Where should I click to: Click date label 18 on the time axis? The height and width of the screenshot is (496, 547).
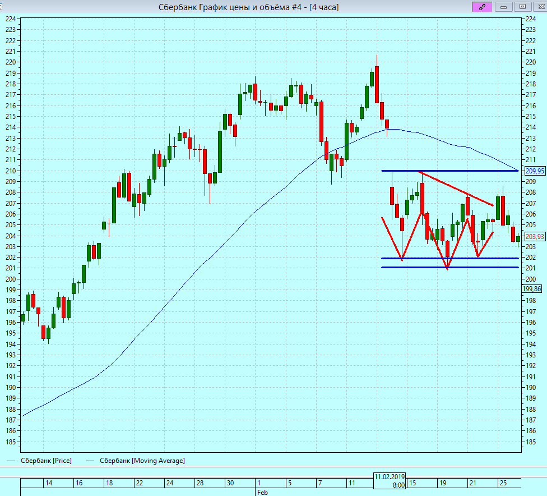tap(109, 483)
